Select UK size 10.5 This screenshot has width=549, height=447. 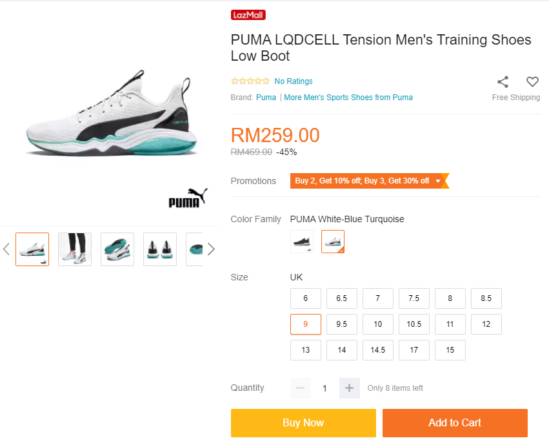coord(414,324)
